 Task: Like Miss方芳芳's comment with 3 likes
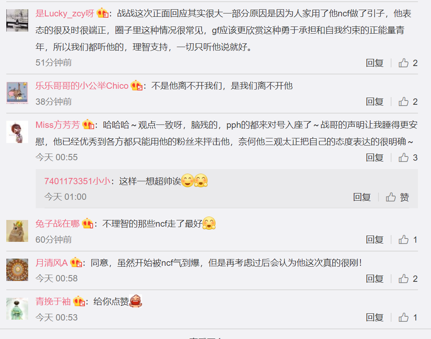[408, 158]
